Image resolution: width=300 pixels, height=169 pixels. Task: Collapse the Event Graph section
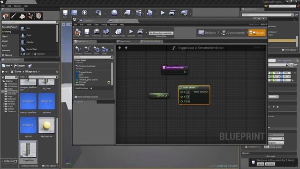(x=75, y=60)
